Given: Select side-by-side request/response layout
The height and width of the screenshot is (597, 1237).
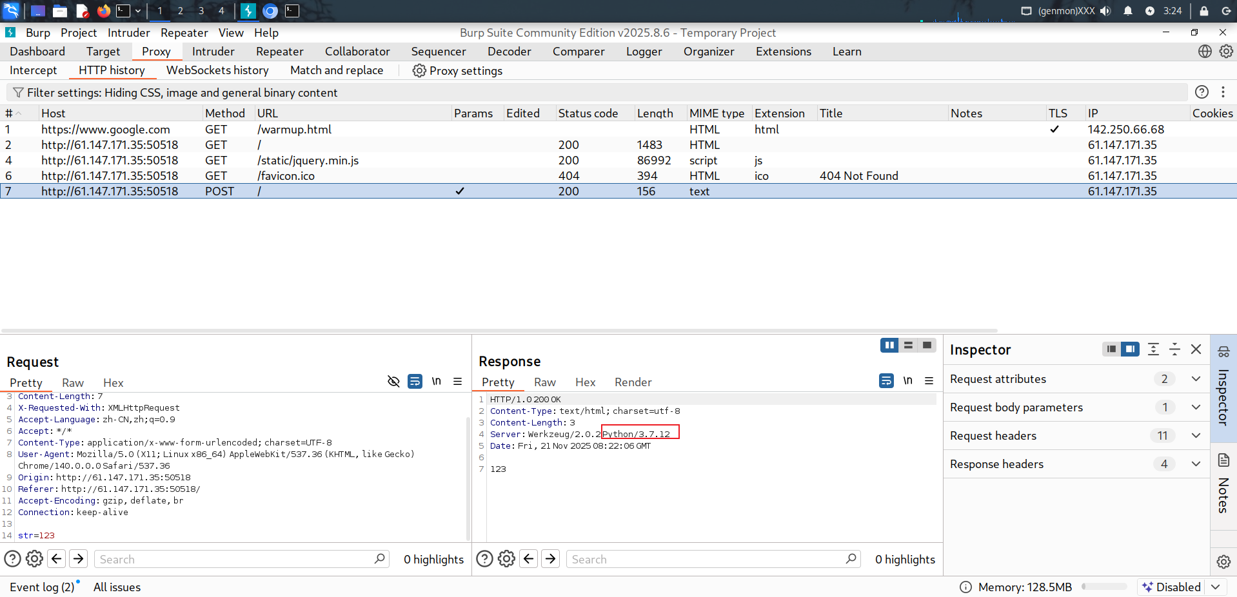Looking at the screenshot, I should (x=889, y=346).
